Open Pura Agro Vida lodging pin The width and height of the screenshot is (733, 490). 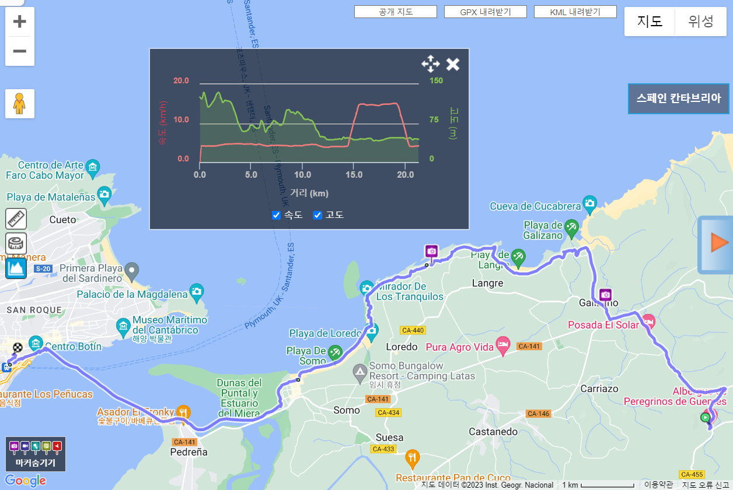pos(503,344)
